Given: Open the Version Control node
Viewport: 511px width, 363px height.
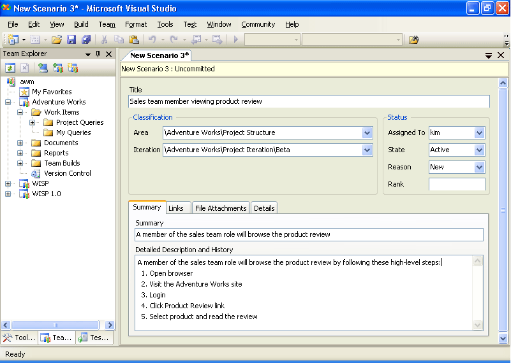Looking at the screenshot, I should coord(67,173).
